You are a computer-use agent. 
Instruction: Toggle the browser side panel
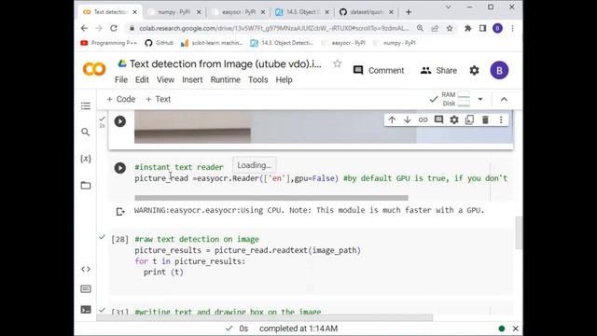click(483, 28)
